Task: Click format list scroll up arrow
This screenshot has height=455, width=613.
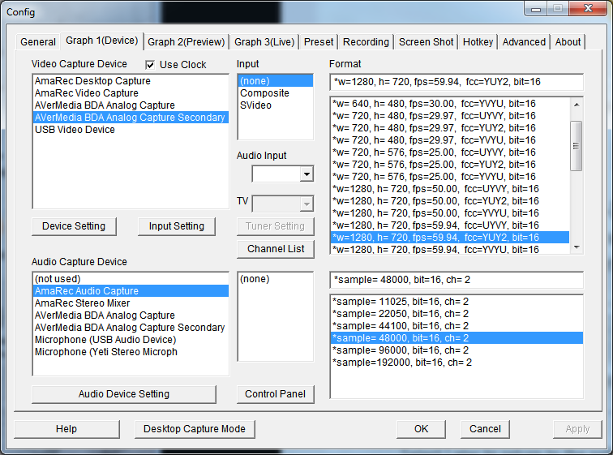Action: (x=577, y=105)
